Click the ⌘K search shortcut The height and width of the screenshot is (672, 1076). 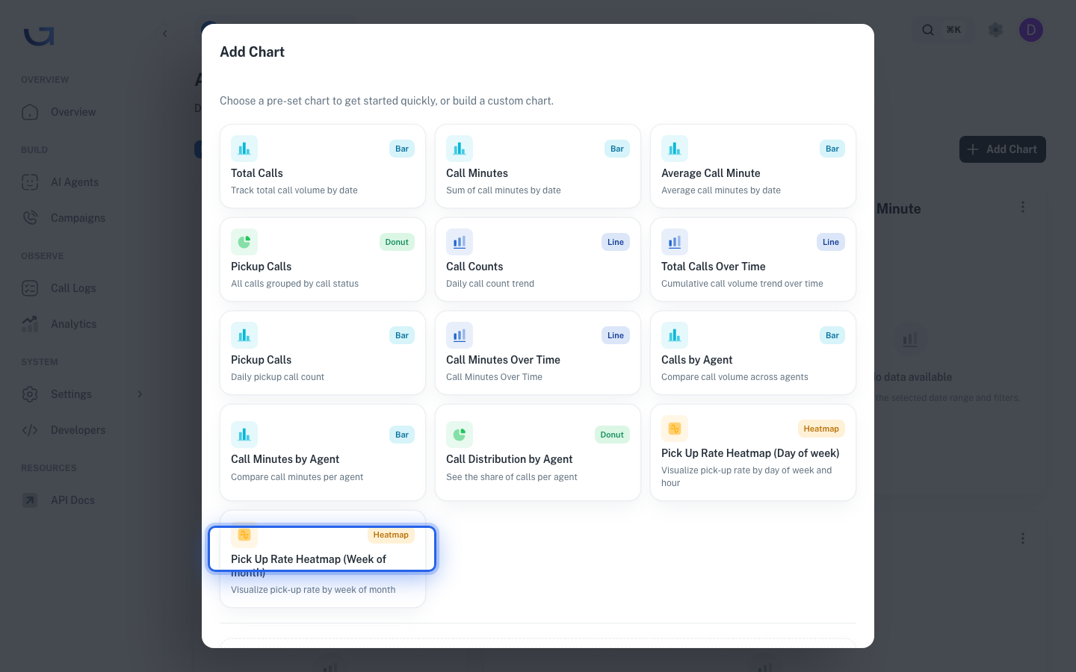(953, 30)
